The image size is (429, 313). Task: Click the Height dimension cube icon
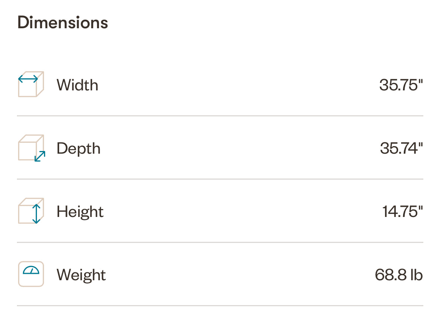click(31, 211)
